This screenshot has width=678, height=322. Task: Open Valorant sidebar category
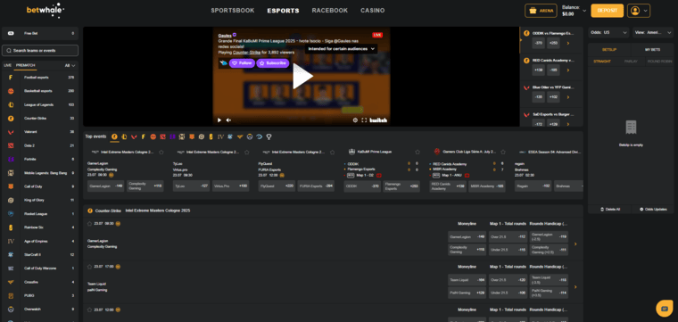pyautogui.click(x=40, y=132)
